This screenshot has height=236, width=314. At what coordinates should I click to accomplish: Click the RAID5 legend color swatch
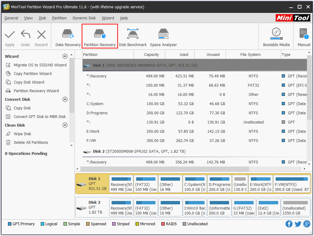pyautogui.click(x=163, y=224)
